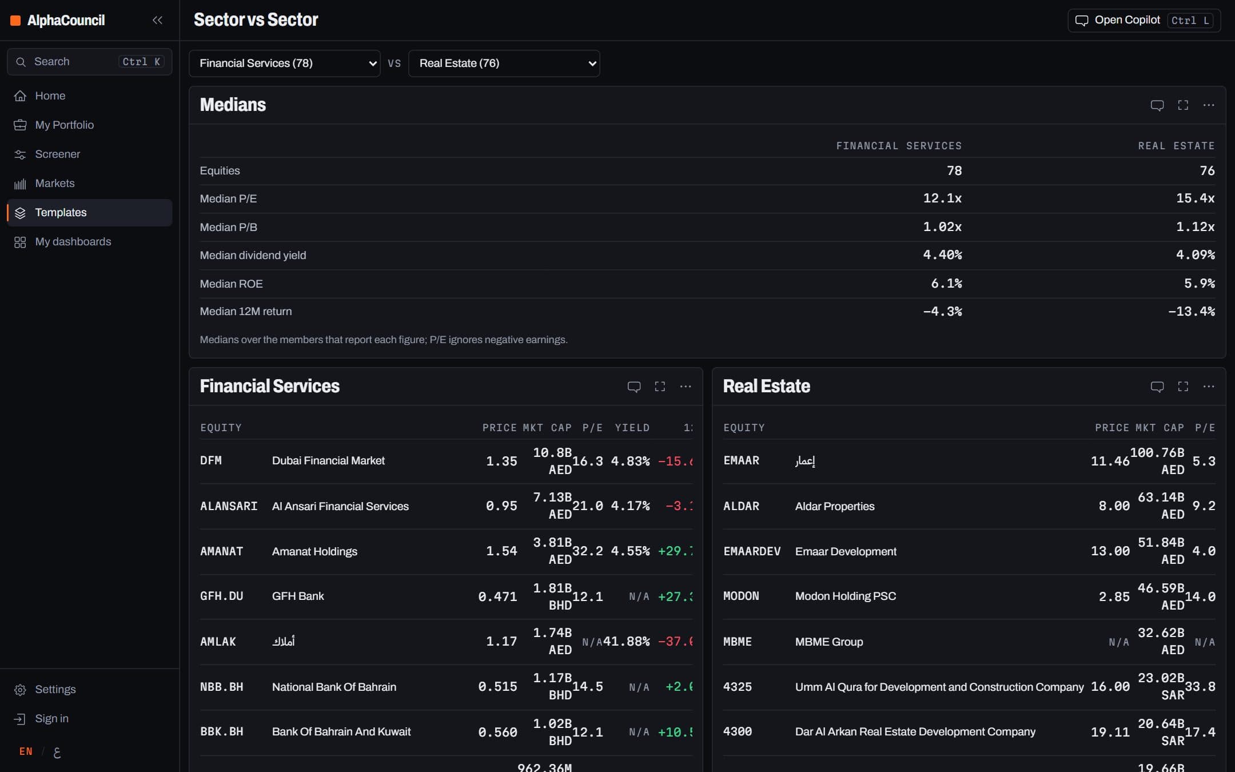Open the Real Estate (76) sector dropdown
Viewport: 1235px width, 772px height.
pos(504,63)
